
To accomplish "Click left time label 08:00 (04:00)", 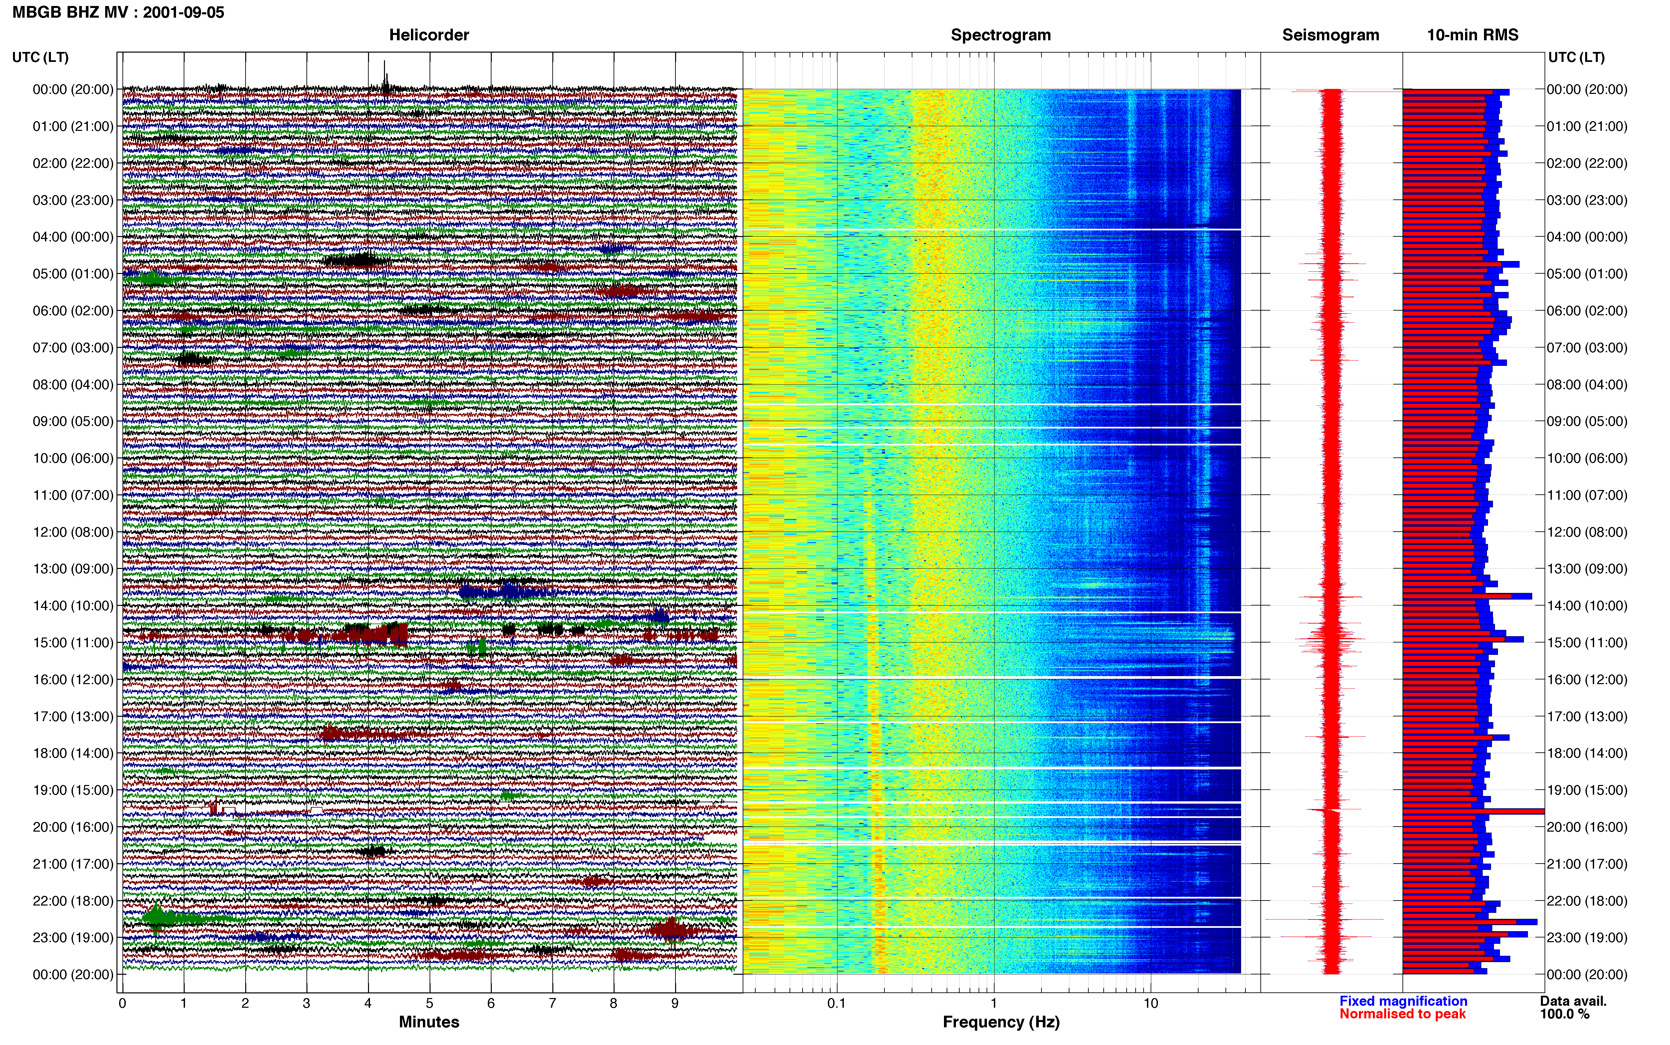I will (x=73, y=384).
